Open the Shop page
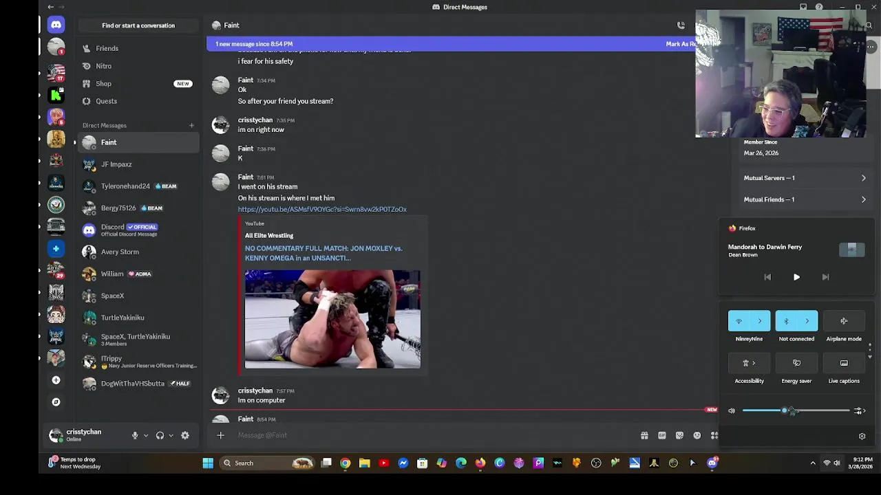Image resolution: width=881 pixels, height=495 pixels. (x=138, y=83)
